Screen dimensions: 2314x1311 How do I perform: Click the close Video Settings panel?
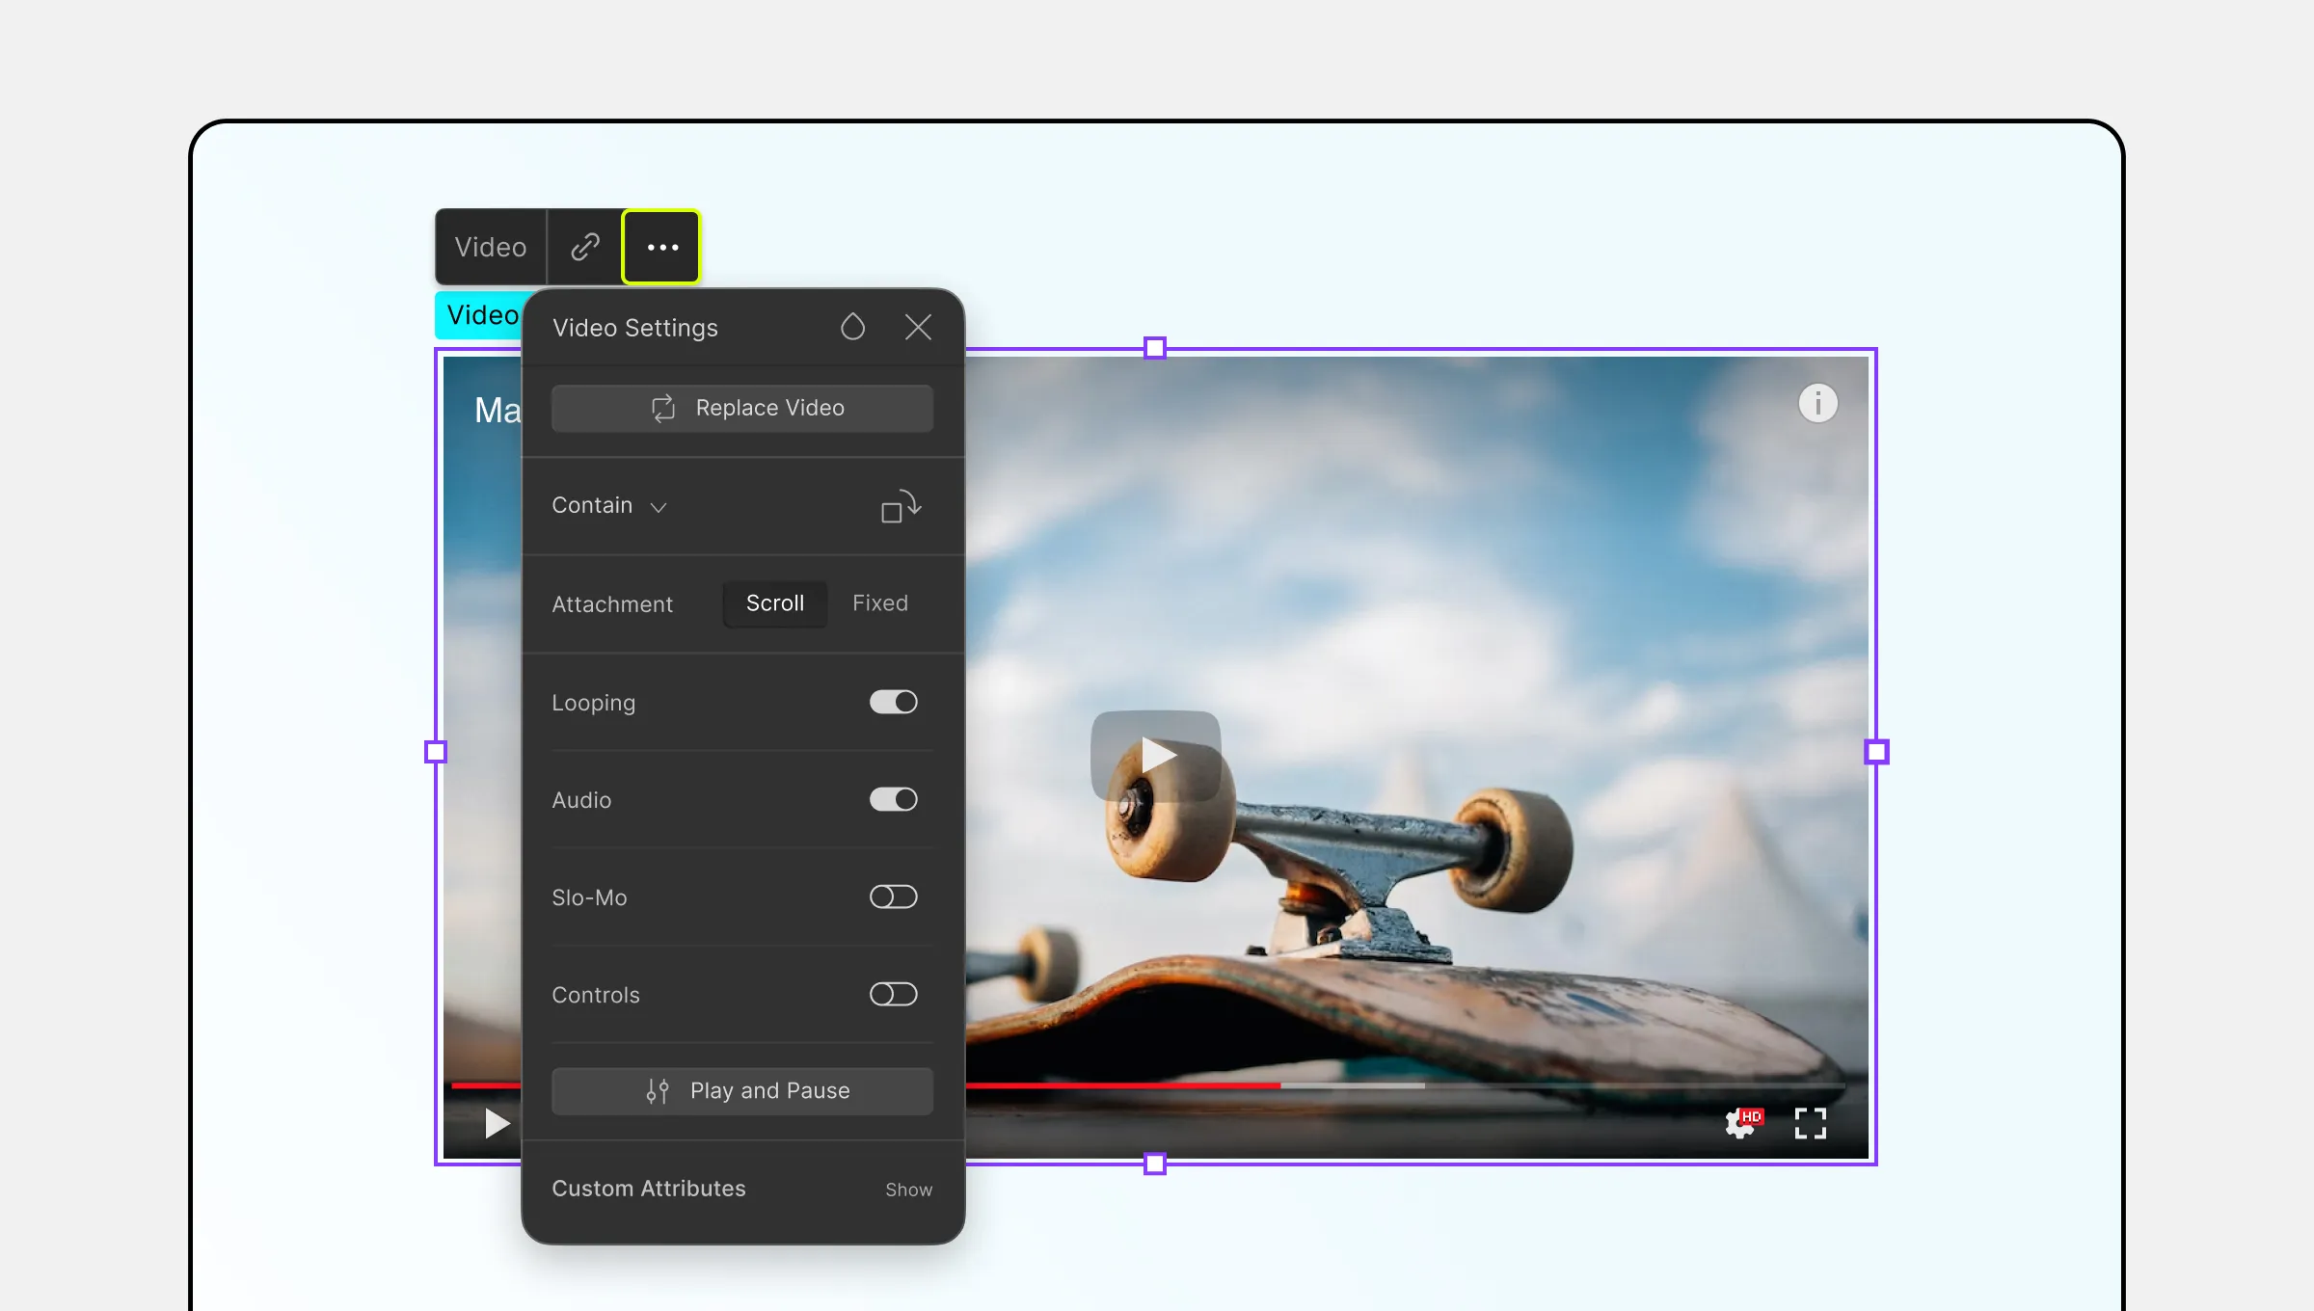(x=919, y=328)
